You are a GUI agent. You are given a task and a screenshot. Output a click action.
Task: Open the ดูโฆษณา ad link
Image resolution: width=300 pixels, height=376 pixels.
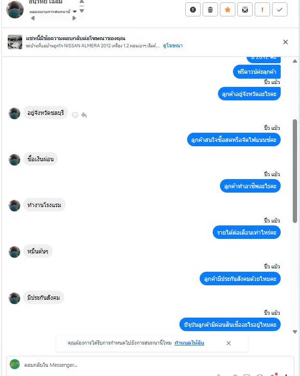point(173,45)
